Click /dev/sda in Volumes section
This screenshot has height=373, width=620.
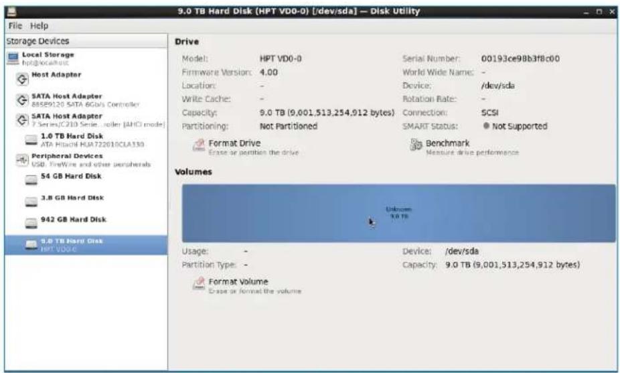(x=462, y=251)
